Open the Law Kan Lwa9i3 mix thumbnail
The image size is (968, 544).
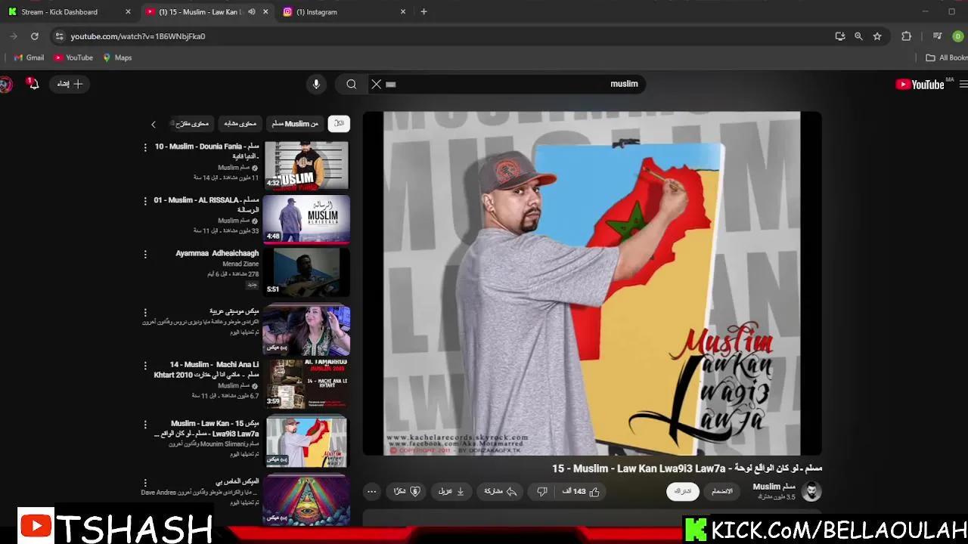306,441
